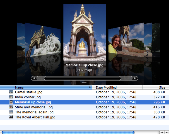Image resolution: width=169 pixels, height=134 pixels.
Task: Toggle sort direction triangle in Name header
Action: click(90, 87)
